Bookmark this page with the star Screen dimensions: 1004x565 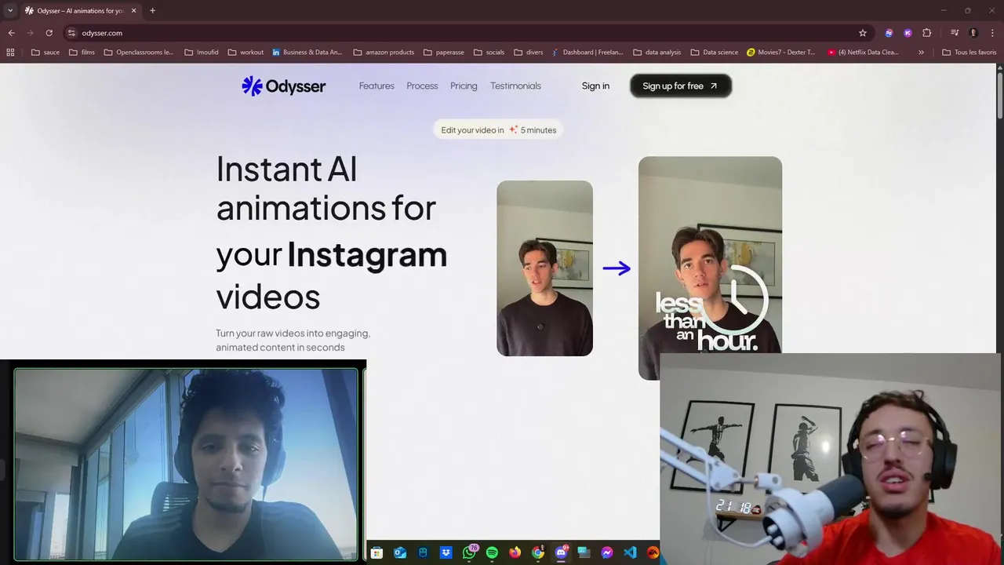(x=863, y=33)
